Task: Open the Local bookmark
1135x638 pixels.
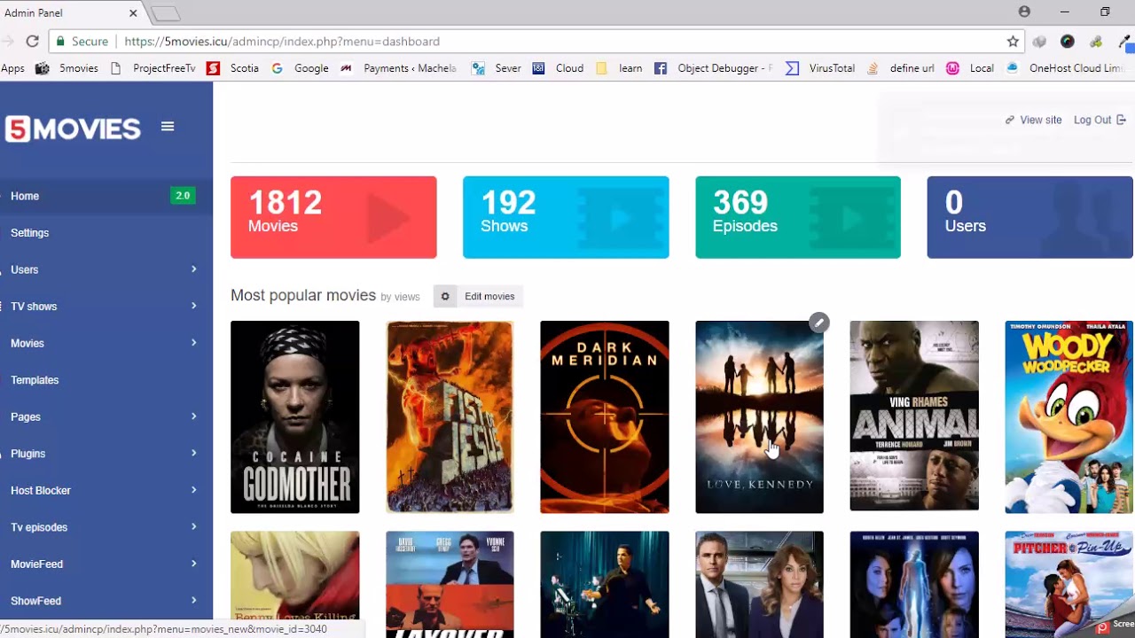Action: tap(970, 68)
